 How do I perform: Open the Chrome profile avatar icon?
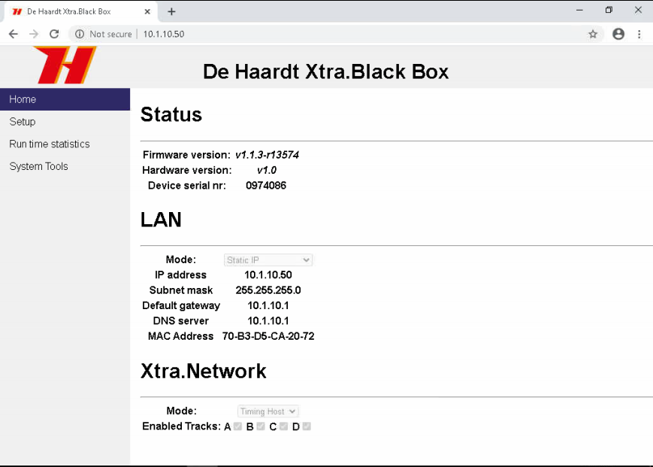(618, 34)
